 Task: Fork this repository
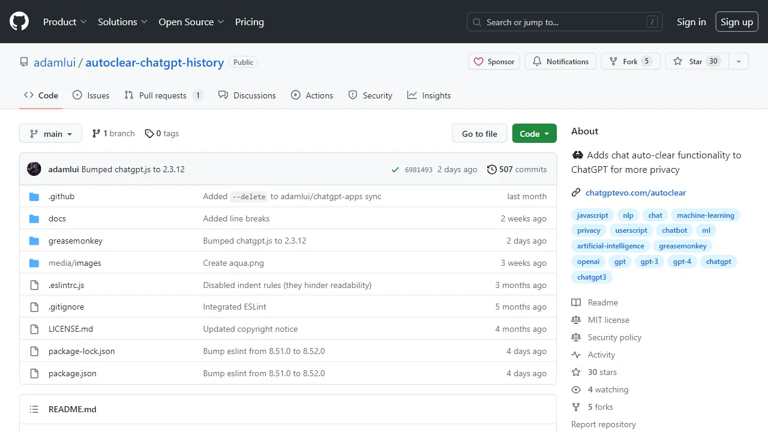[631, 61]
